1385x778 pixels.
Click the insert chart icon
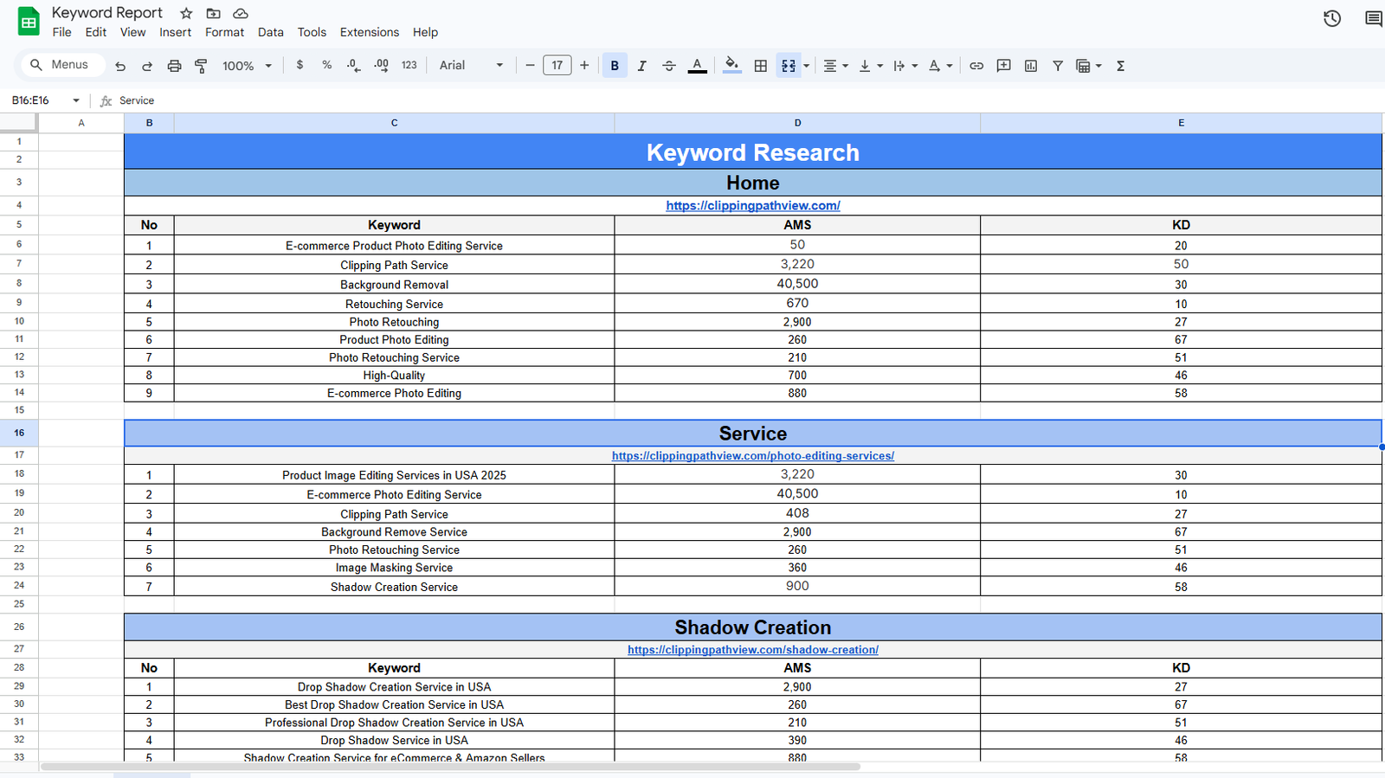coord(1030,66)
